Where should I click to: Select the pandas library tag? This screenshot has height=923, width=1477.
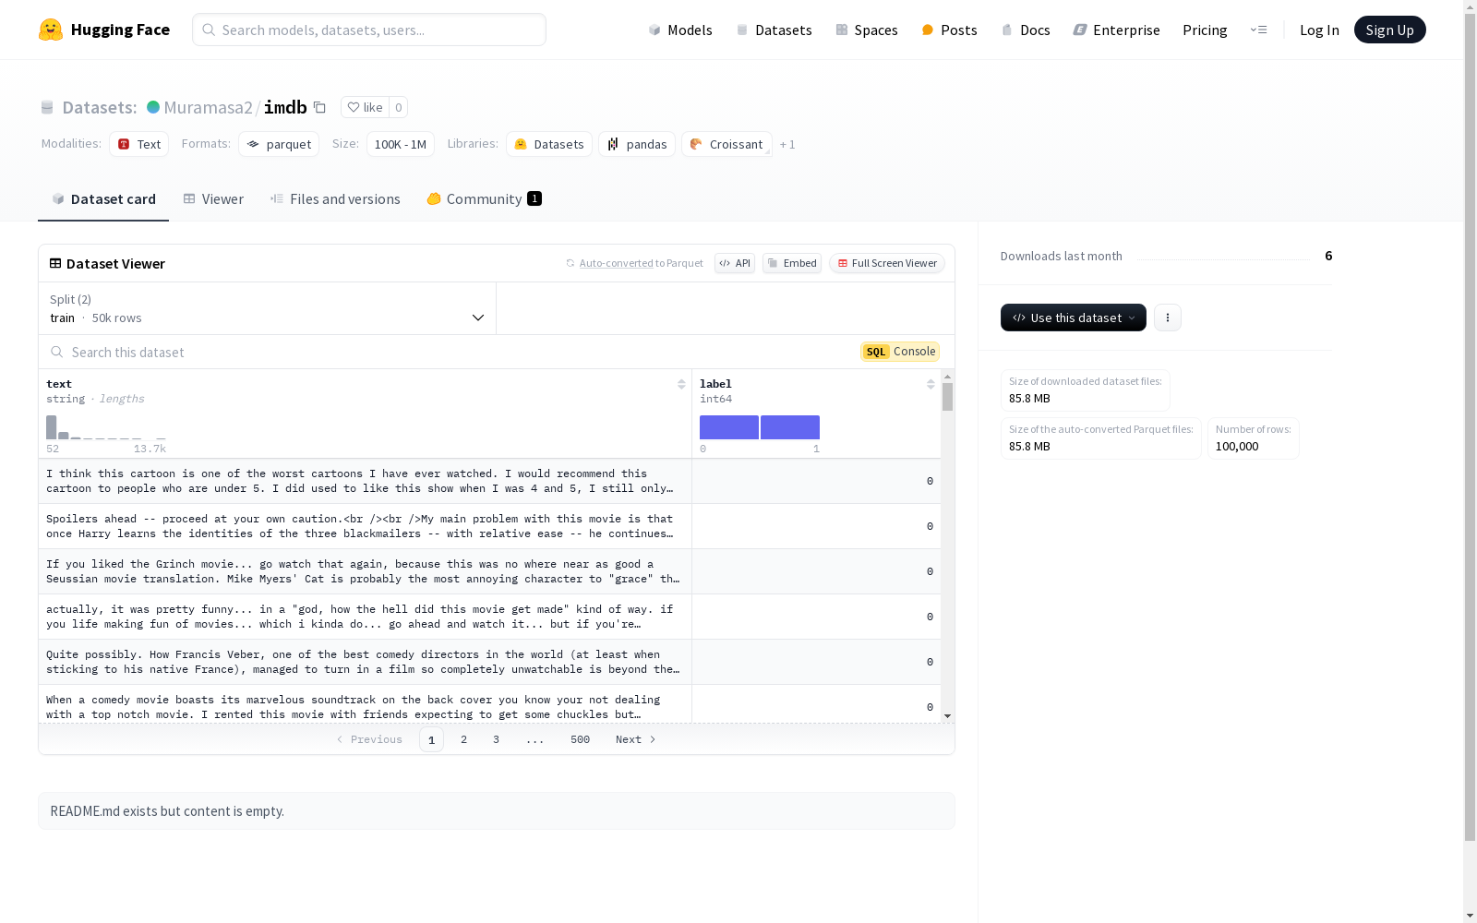tap(637, 144)
